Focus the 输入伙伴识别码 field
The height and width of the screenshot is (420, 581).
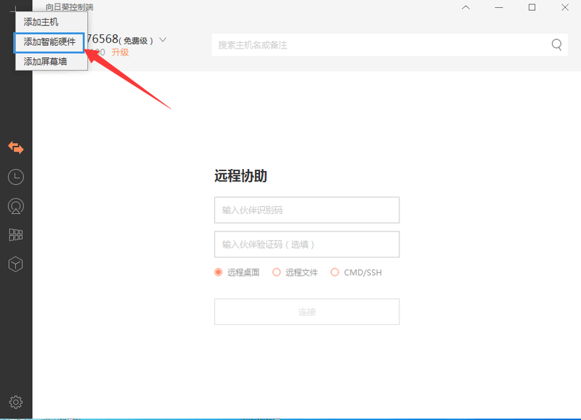306,210
